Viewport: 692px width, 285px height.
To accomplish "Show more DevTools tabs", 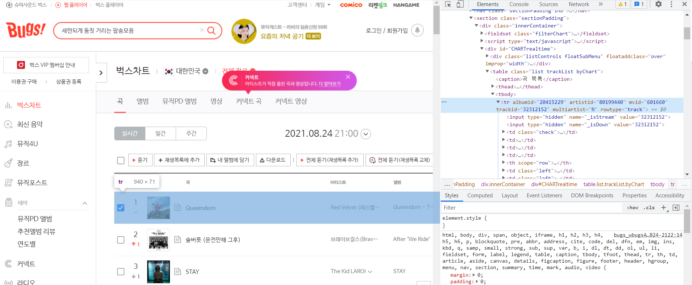I will pyautogui.click(x=601, y=4).
